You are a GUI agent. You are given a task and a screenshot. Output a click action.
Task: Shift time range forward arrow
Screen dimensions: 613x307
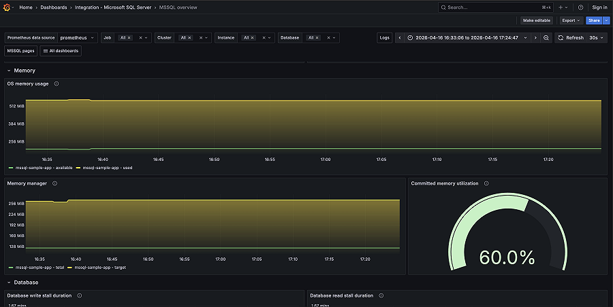(535, 38)
